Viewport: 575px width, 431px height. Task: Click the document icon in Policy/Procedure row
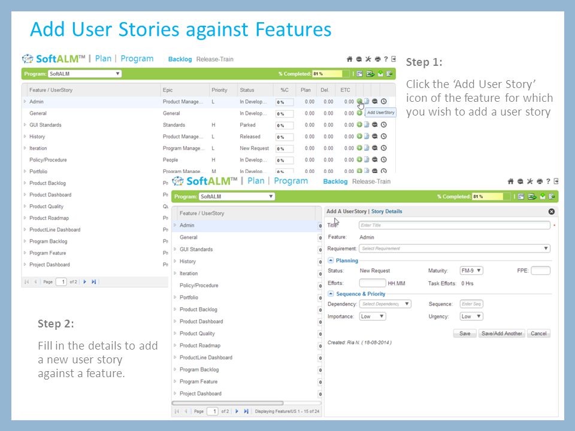tap(367, 159)
